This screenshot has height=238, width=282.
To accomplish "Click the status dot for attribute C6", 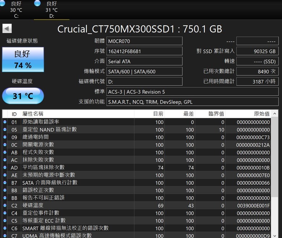I will click(x=5, y=228).
